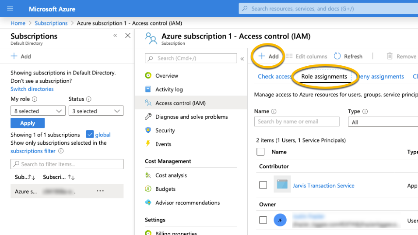Click the Subscriptions breadcrumb link
The height and width of the screenshot is (235, 418).
(51, 23)
